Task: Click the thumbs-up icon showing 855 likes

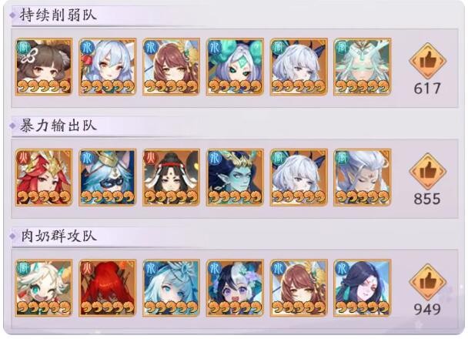Action: (x=427, y=172)
